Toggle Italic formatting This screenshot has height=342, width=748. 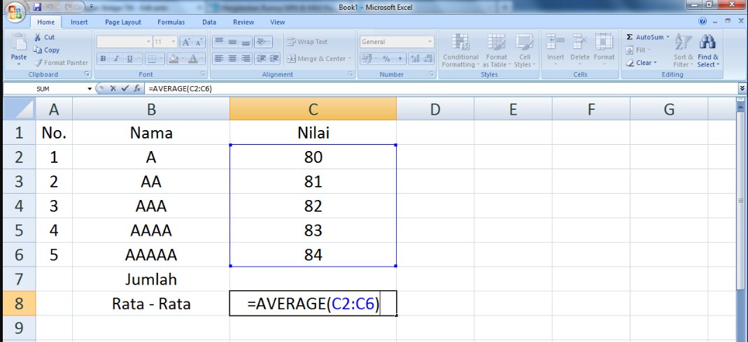[x=116, y=59]
